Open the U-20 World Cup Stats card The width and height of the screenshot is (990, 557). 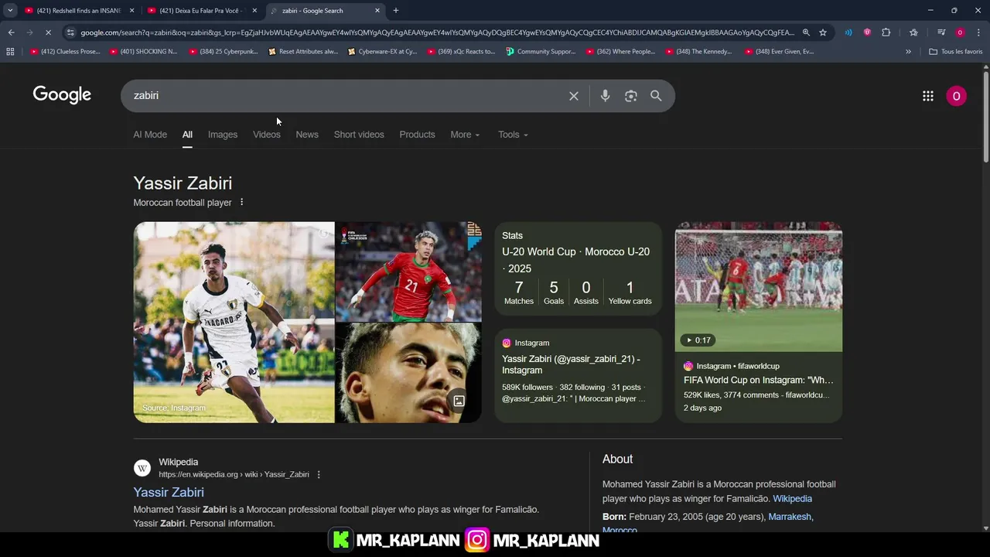tap(578, 268)
